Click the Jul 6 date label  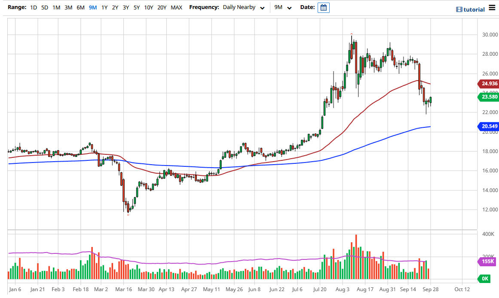(297, 289)
